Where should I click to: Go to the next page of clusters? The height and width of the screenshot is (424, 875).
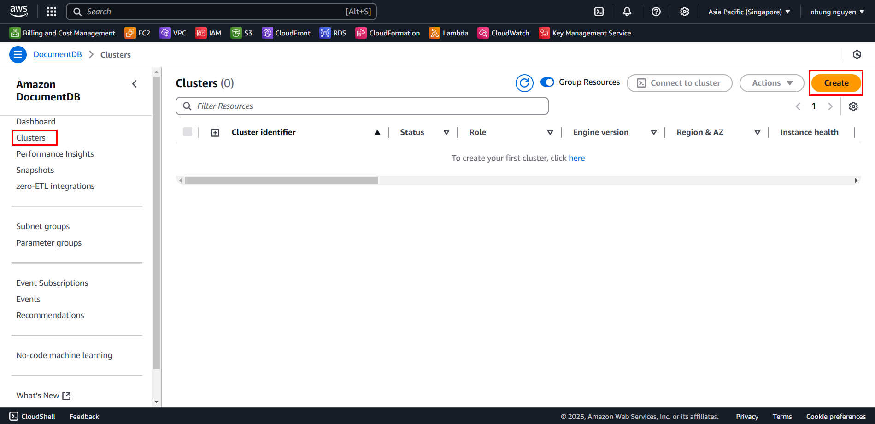(830, 106)
